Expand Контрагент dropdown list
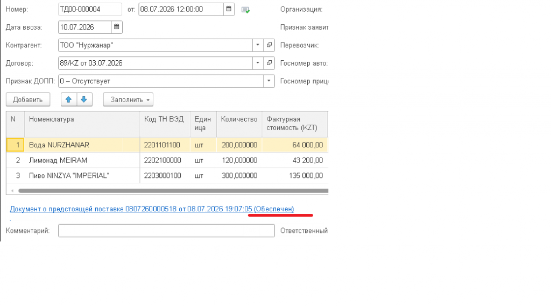This screenshot has width=551, height=307. coord(258,45)
